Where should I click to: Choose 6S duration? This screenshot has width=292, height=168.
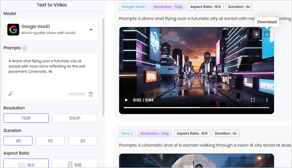click(x=50, y=141)
